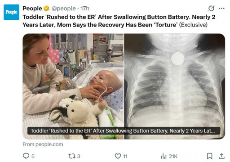Reply to the post via speech bubble icon
The width and height of the screenshot is (230, 162).
tap(26, 156)
